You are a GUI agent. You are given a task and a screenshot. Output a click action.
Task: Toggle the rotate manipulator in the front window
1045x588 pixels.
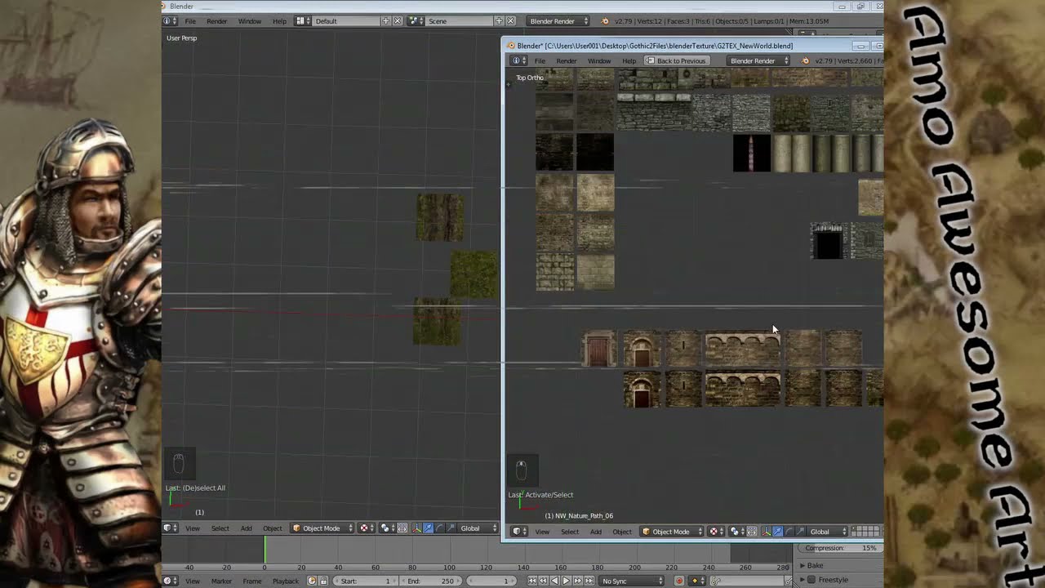(789, 532)
